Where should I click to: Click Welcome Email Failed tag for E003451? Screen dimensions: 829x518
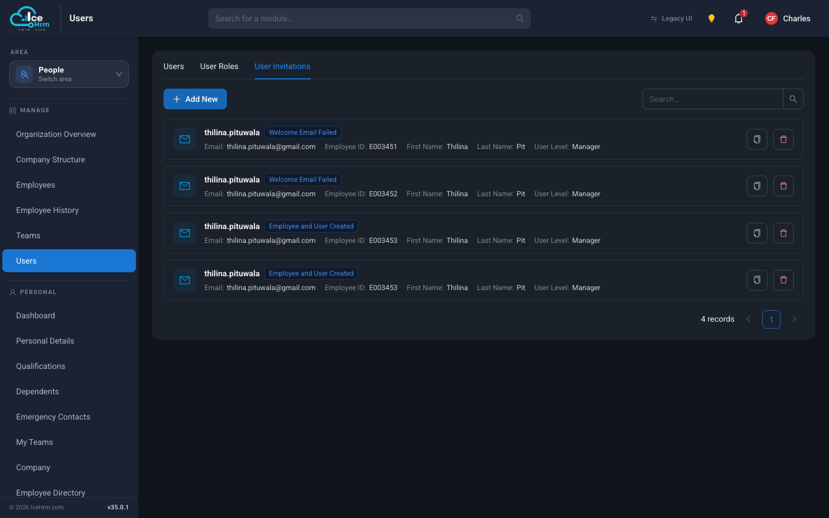(303, 132)
